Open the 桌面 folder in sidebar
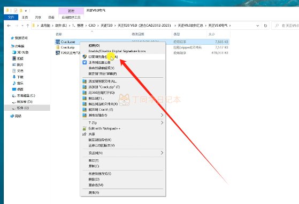Viewport: 299px width, 204px height. pos(20,89)
